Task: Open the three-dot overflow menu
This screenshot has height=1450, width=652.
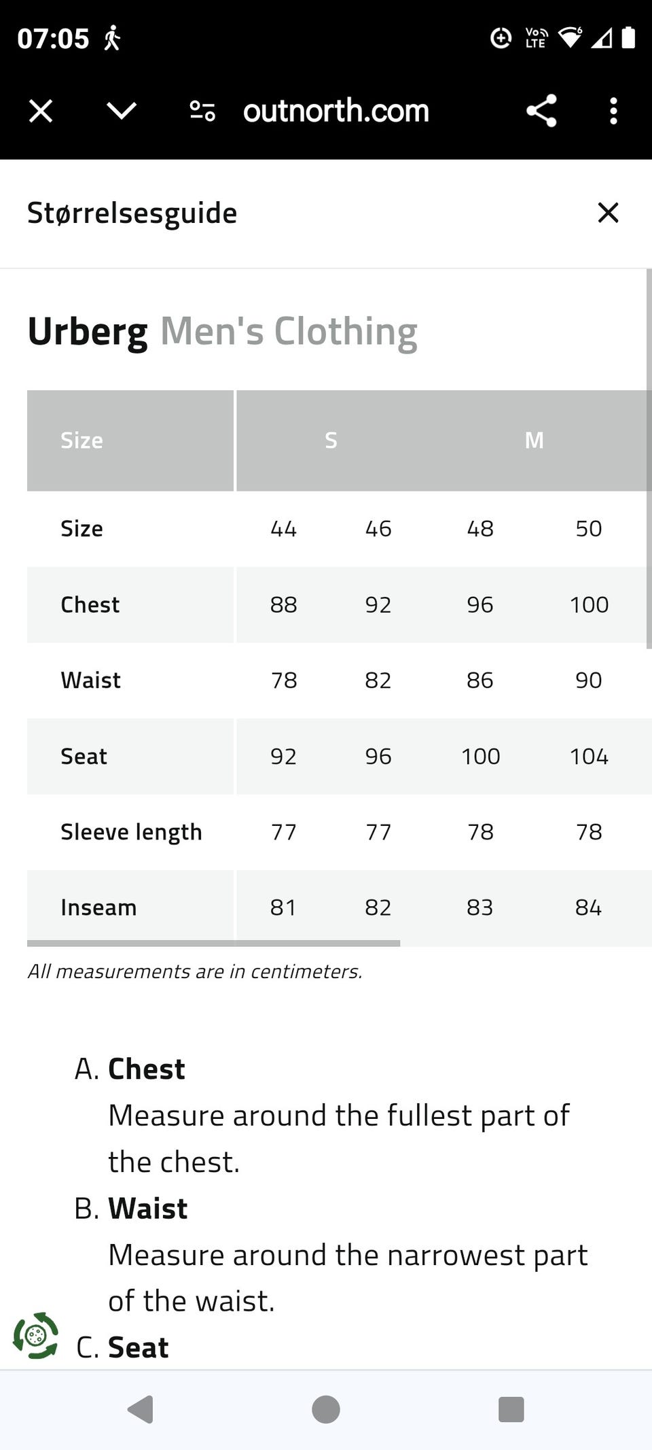Action: point(613,111)
